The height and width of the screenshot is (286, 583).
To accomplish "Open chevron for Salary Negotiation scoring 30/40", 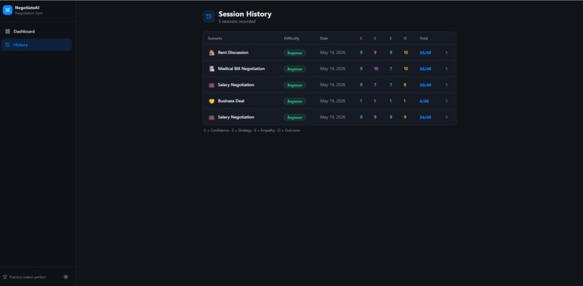I will click(x=446, y=84).
